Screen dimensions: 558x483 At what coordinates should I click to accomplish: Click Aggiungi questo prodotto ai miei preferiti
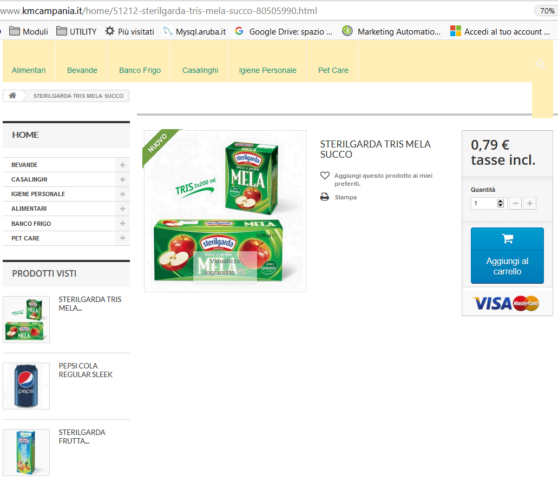(383, 180)
